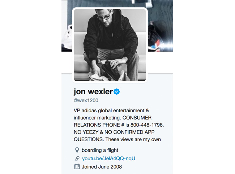
Task: Open the youtu.be/JelA4QQ-nqU link
Action: pos(108,158)
